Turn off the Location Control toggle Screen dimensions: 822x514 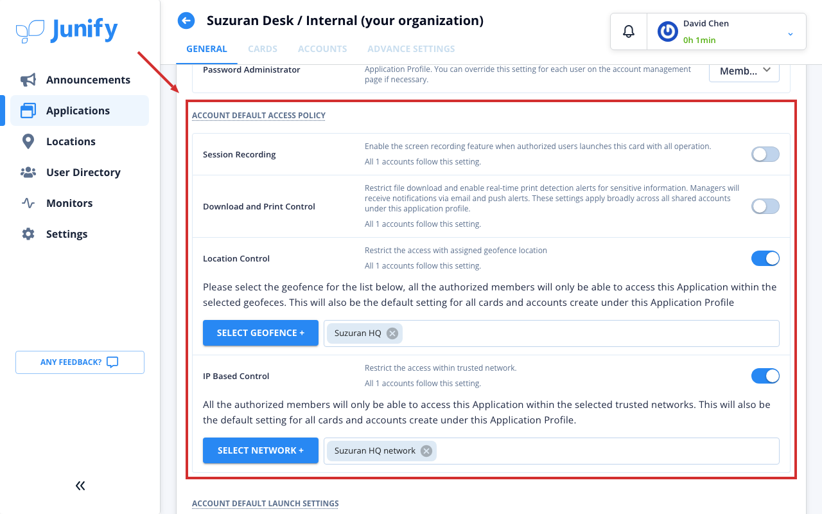pos(765,258)
